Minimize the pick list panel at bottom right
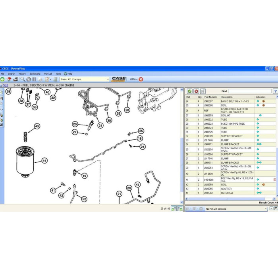This screenshot has width=278, height=278. click(271, 208)
